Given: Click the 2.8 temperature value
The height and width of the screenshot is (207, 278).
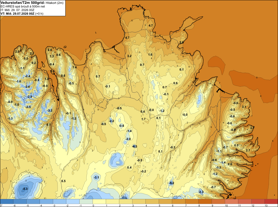Looking at the screenshot, I should 182,42.
